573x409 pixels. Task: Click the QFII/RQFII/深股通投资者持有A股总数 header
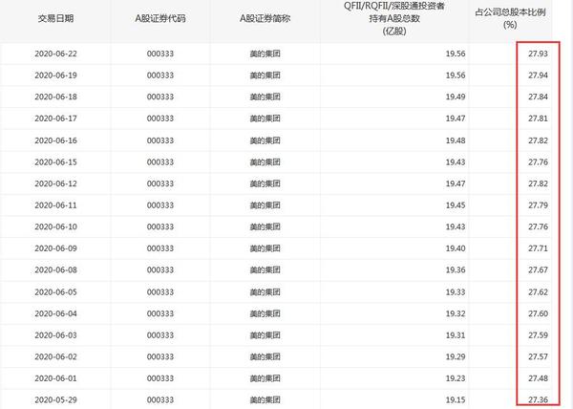click(394, 18)
